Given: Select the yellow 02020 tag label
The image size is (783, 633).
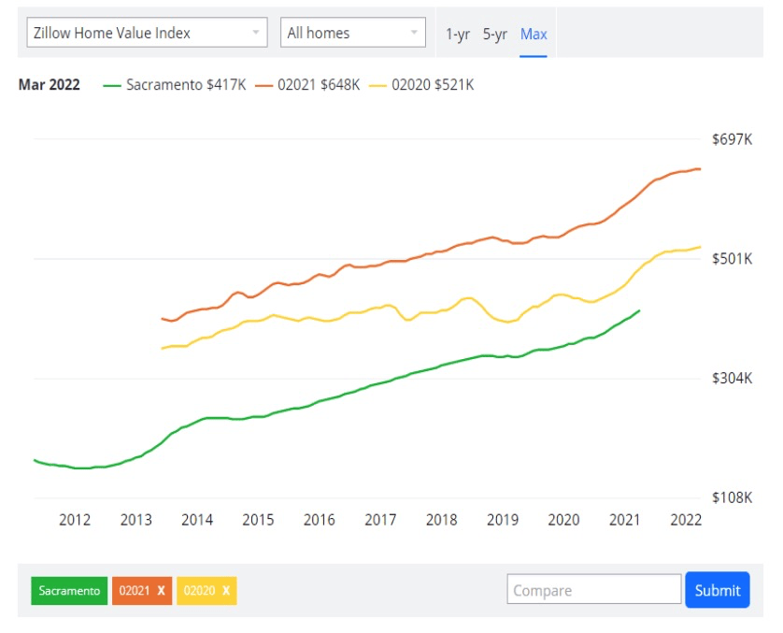Looking at the screenshot, I should click(199, 591).
